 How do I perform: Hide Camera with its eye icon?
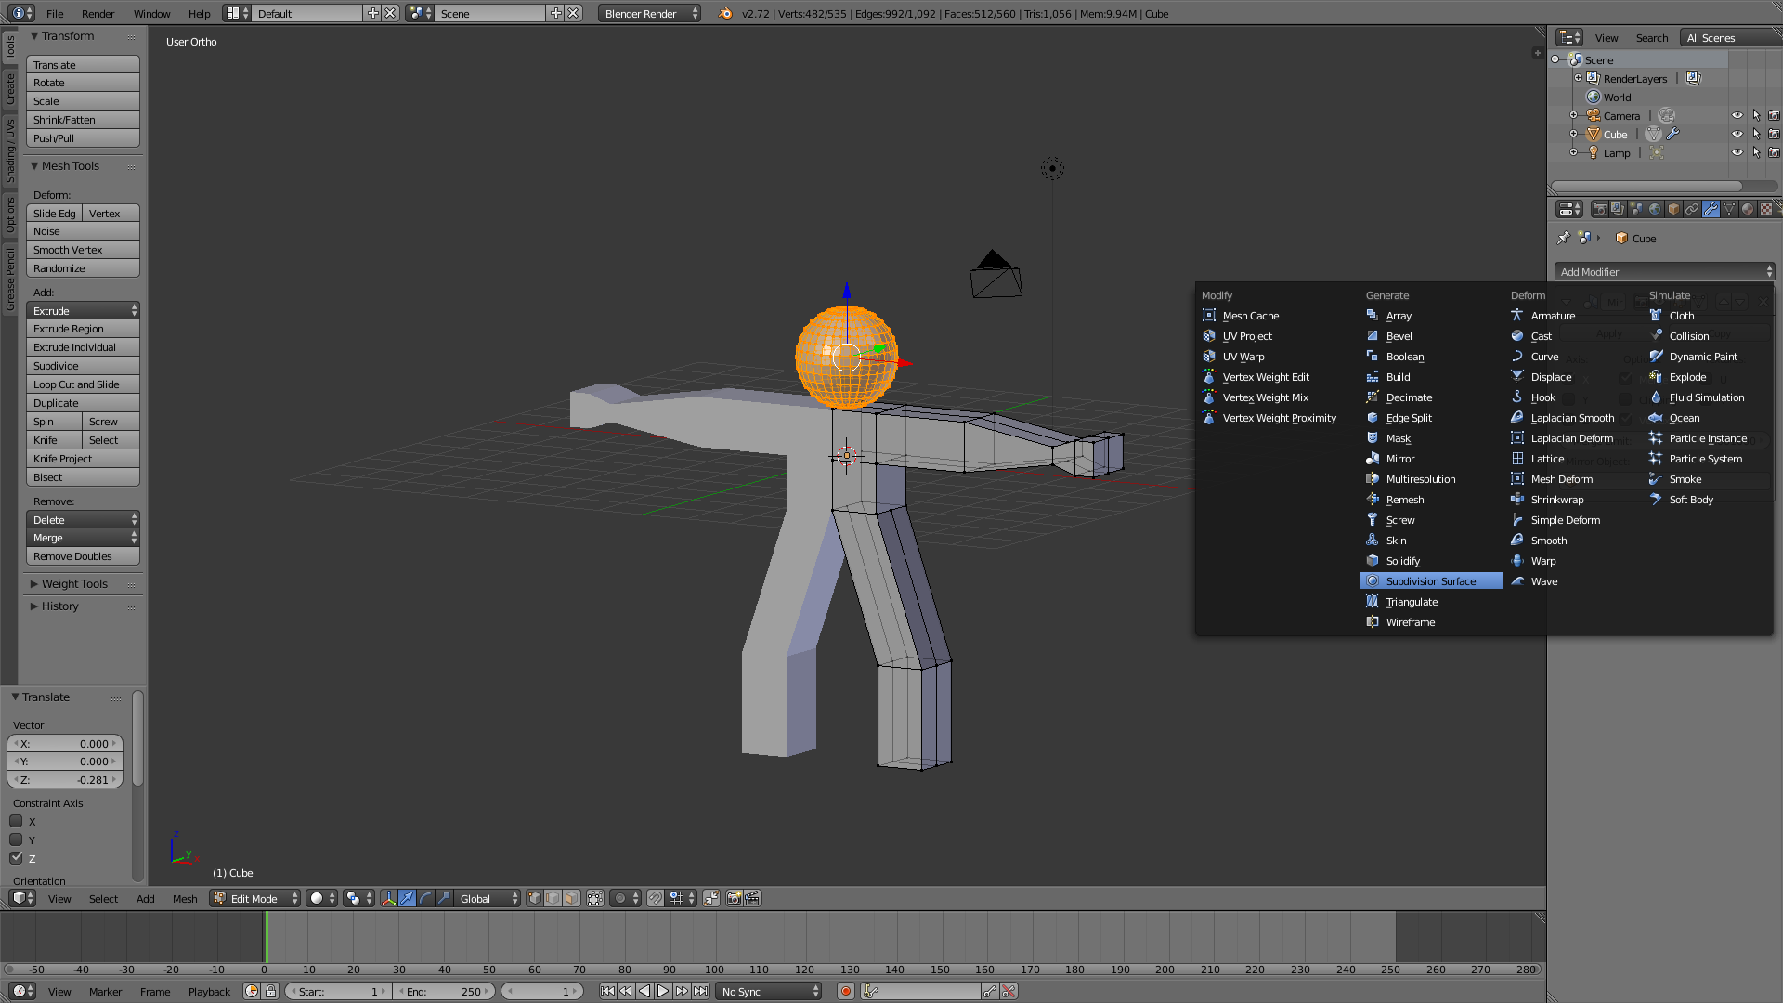1737,116
